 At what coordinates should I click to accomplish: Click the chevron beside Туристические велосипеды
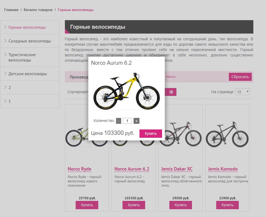click(5, 55)
